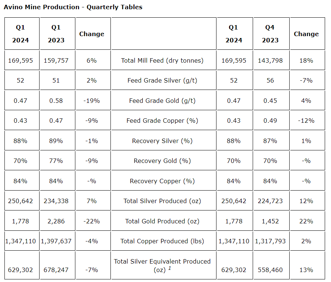
Task: Click the Feed Grade Silver row label
Action: coord(162,80)
